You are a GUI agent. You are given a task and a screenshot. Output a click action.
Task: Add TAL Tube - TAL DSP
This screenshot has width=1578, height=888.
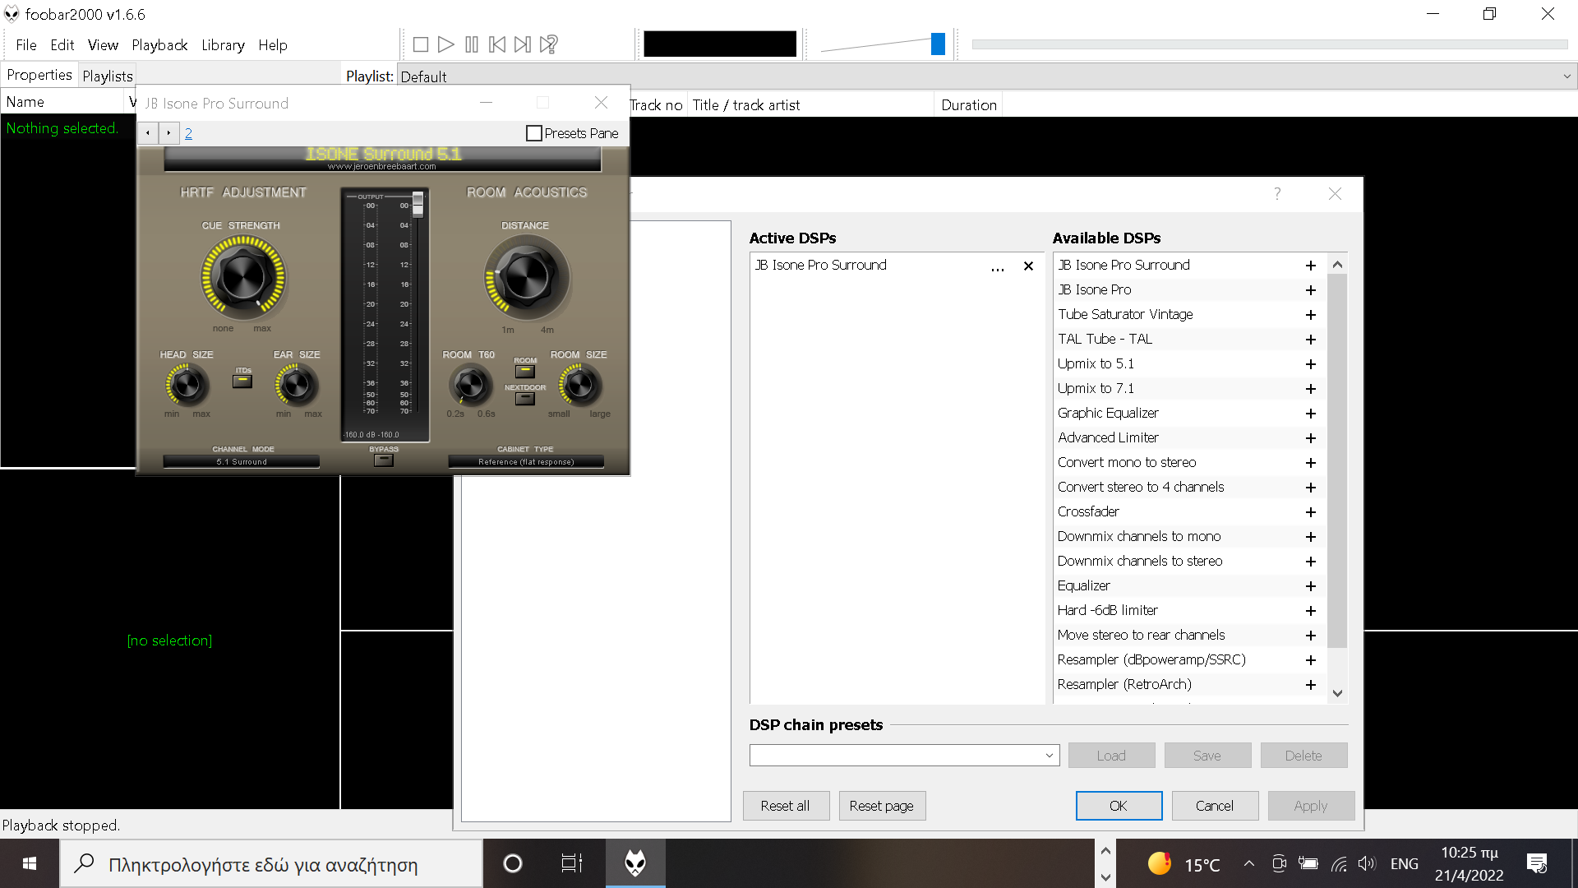point(1311,340)
